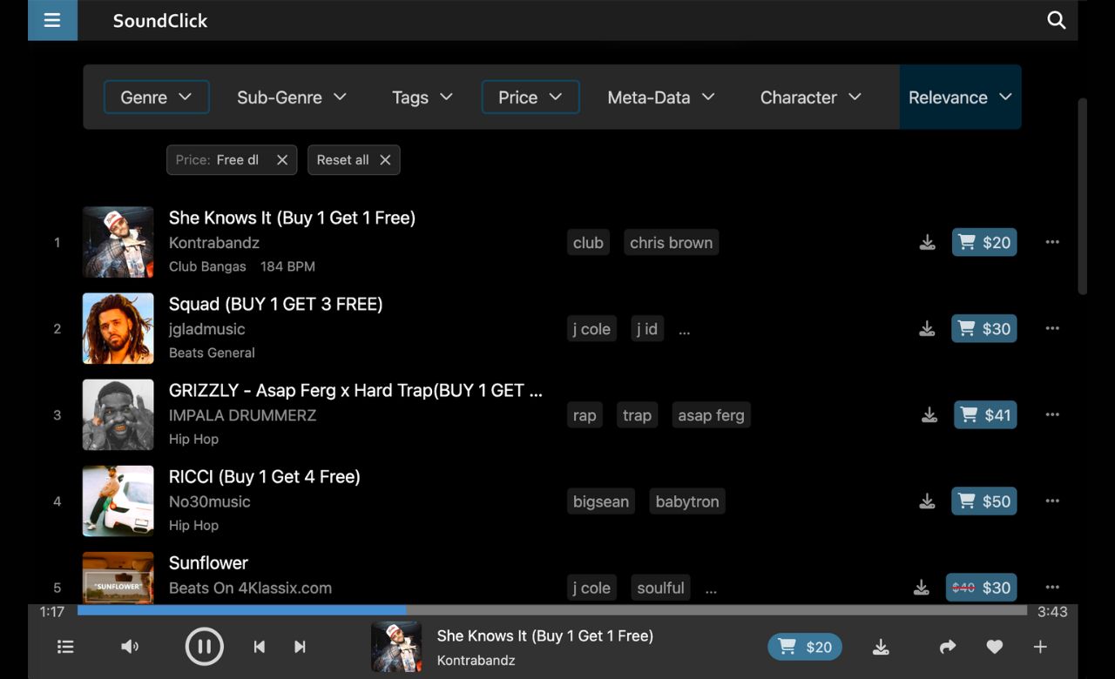Buy Sunflower for discounted $30
The width and height of the screenshot is (1115, 679).
[x=981, y=588]
